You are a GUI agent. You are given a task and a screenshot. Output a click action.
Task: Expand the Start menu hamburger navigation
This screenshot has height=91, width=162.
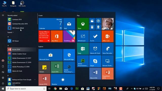point(3,15)
